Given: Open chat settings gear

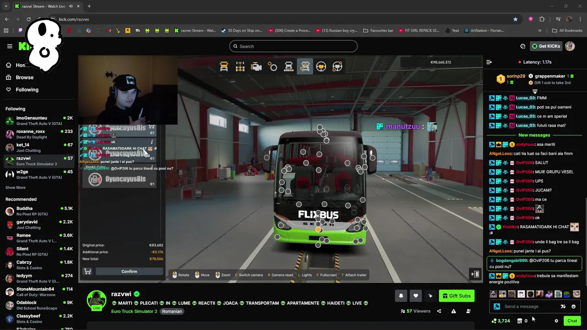Looking at the screenshot, I should [x=556, y=321].
